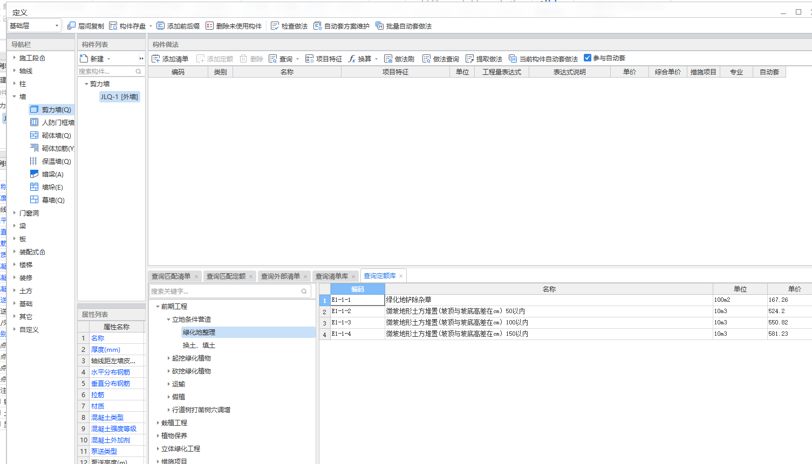Click 删除 trash icon in 构件做法
The width and height of the screenshot is (812, 464).
[243, 59]
